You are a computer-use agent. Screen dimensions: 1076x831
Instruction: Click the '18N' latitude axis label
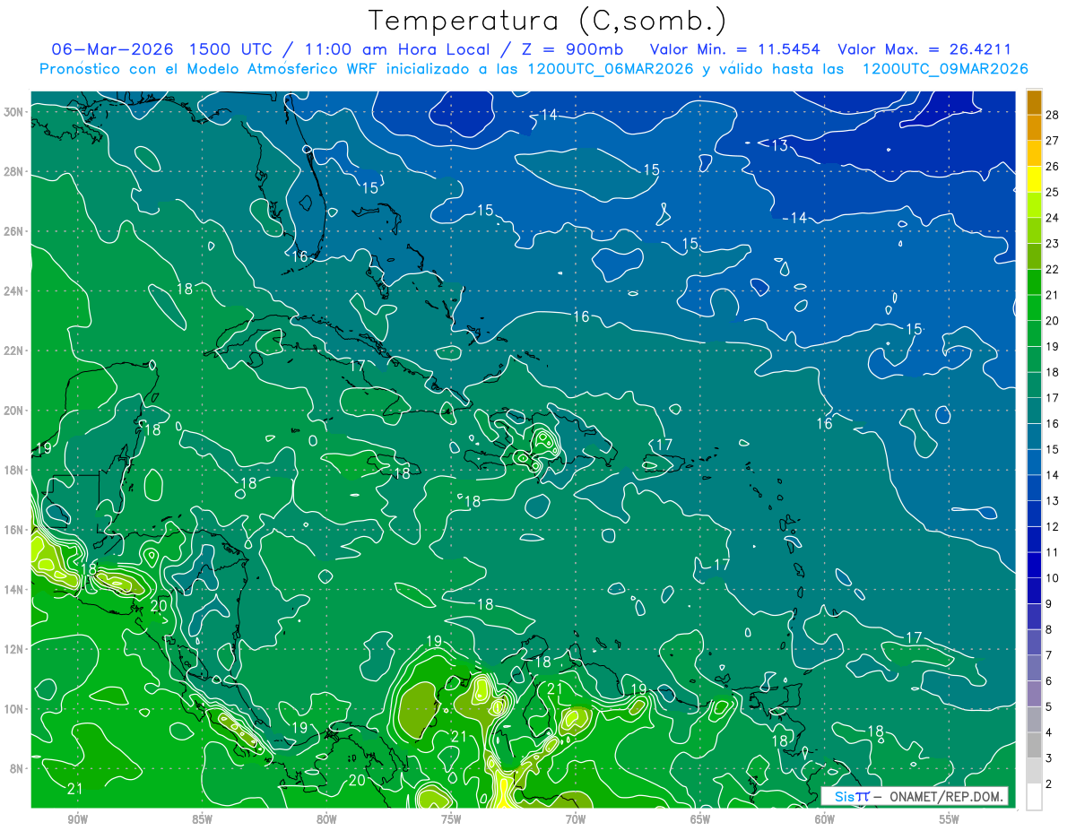pyautogui.click(x=14, y=470)
